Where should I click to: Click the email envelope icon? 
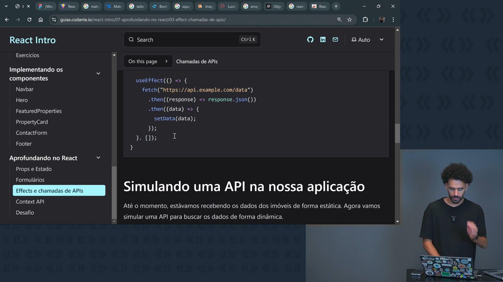335,40
